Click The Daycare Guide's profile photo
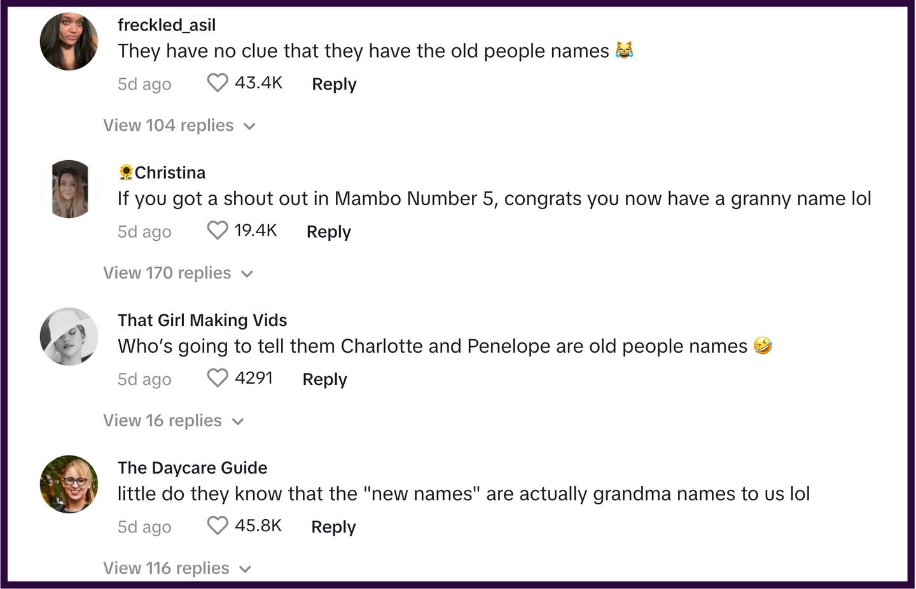The width and height of the screenshot is (916, 589). point(69,484)
